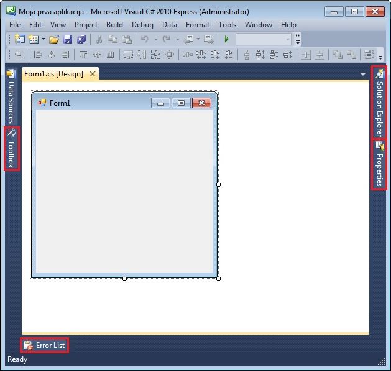This screenshot has width=391, height=371.
Task: Click Make Horizontal Spacing Equal icon
Action: click(x=187, y=55)
